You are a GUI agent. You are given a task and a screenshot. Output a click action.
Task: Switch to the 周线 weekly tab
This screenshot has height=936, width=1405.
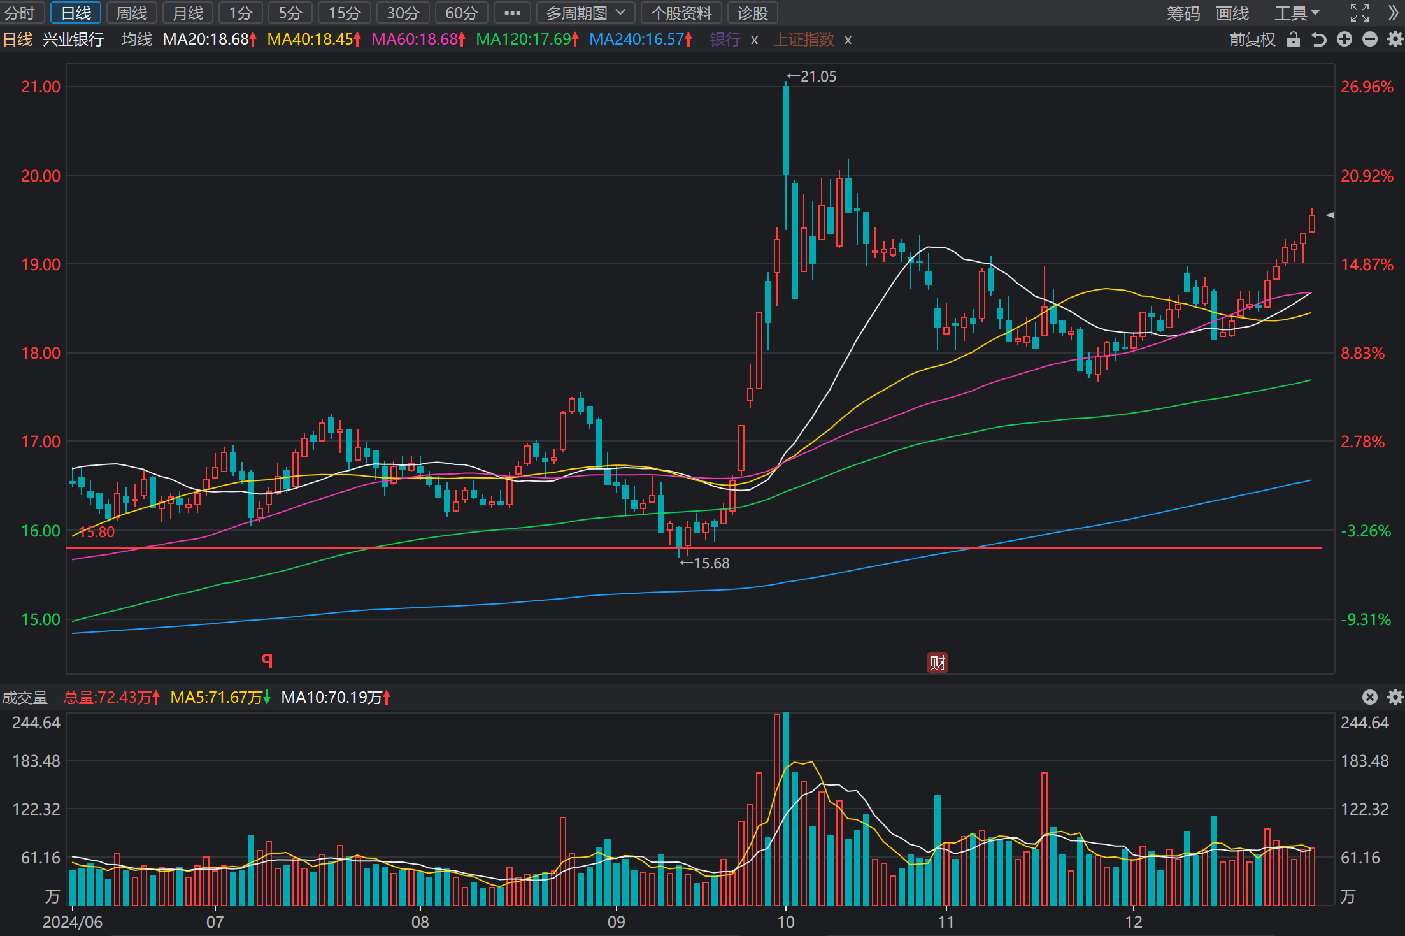pos(132,13)
